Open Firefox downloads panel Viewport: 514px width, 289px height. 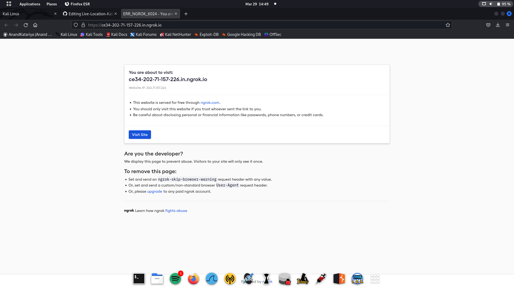(x=498, y=25)
